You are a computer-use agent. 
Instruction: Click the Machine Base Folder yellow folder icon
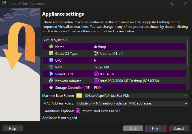[x=79, y=96]
